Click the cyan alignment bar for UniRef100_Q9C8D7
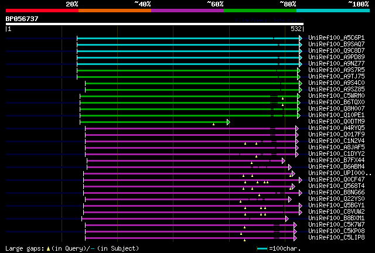375x253 pixels. [x=188, y=51]
